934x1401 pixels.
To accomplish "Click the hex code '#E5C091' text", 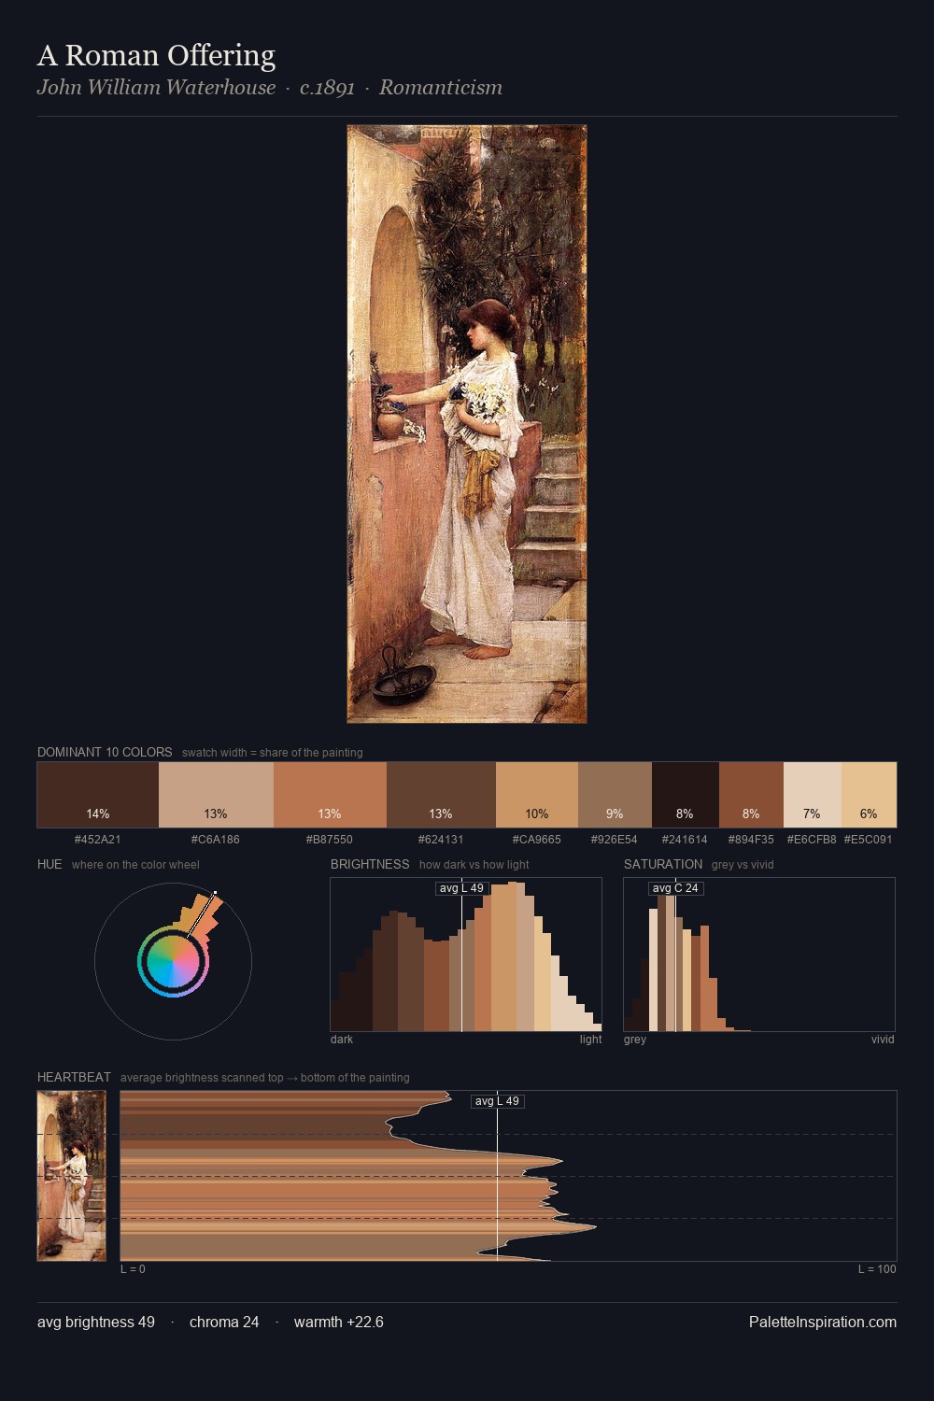I will 869,840.
